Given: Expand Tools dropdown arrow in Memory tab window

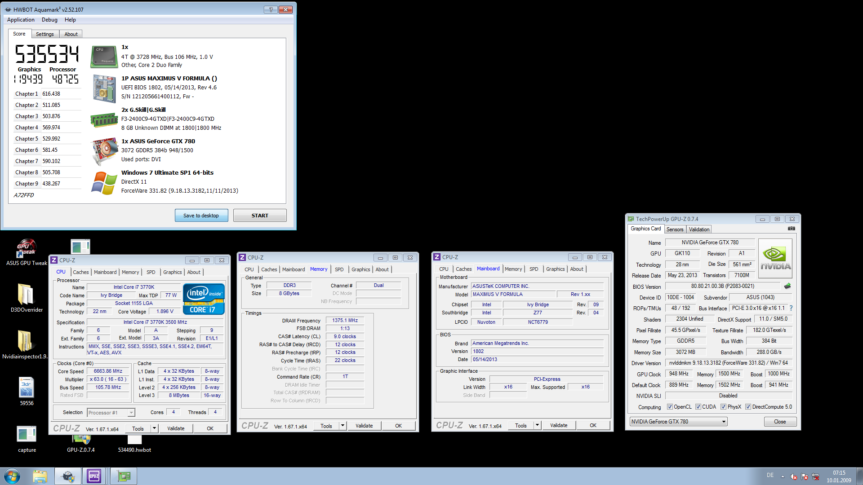Looking at the screenshot, I should [343, 426].
